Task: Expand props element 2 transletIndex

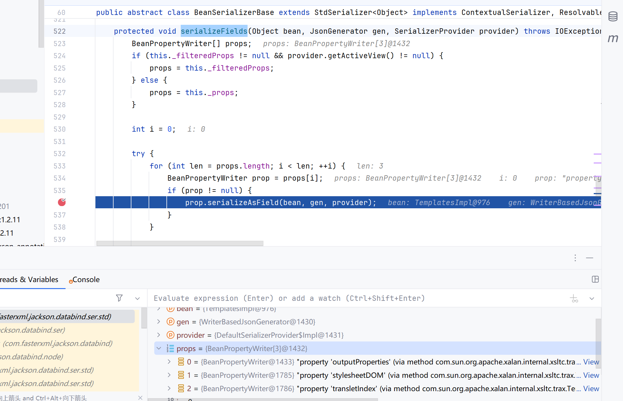Action: [x=169, y=388]
